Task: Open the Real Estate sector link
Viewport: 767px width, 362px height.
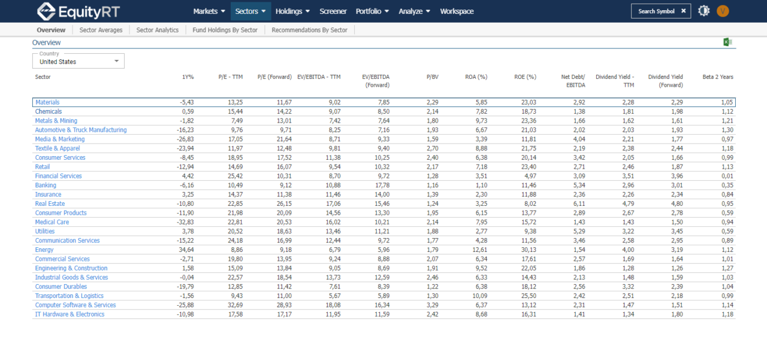Action: (50, 204)
